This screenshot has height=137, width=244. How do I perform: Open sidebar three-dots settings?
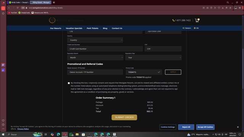[3, 129]
